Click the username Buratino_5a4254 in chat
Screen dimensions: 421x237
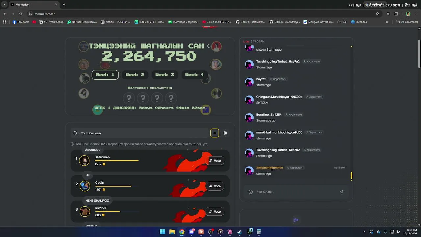pos(269,115)
